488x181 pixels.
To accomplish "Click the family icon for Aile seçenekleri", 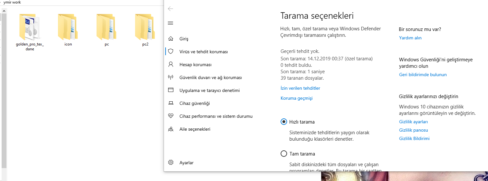I will click(171, 129).
